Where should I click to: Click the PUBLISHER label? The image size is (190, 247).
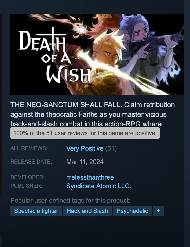tap(26, 186)
